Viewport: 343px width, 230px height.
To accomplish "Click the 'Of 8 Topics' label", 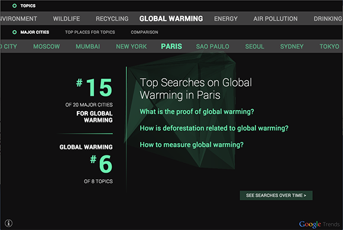I will pyautogui.click(x=98, y=182).
